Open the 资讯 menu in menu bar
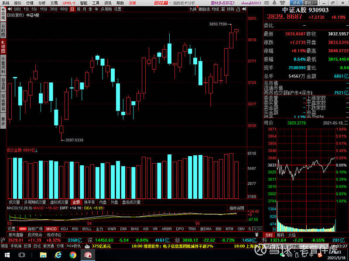Screen dimensions: 349x261 (x=108, y=3)
